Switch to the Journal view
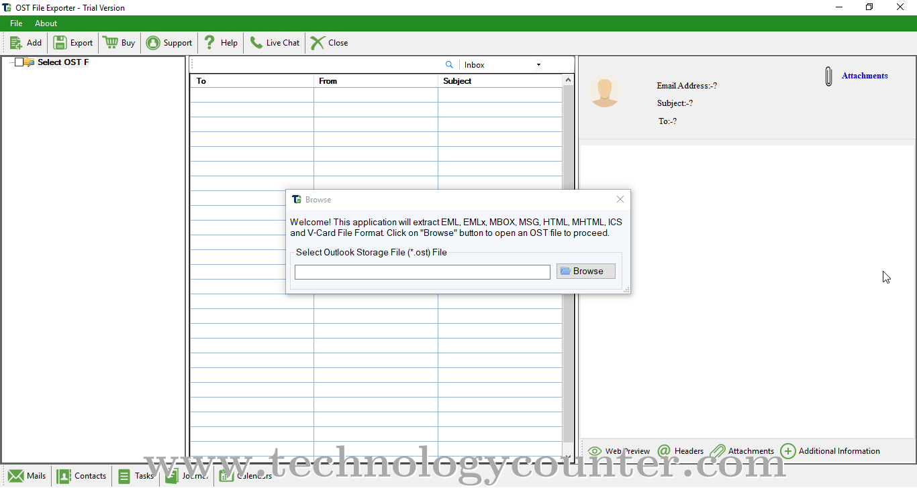Image resolution: width=917 pixels, height=488 pixels. [187, 476]
